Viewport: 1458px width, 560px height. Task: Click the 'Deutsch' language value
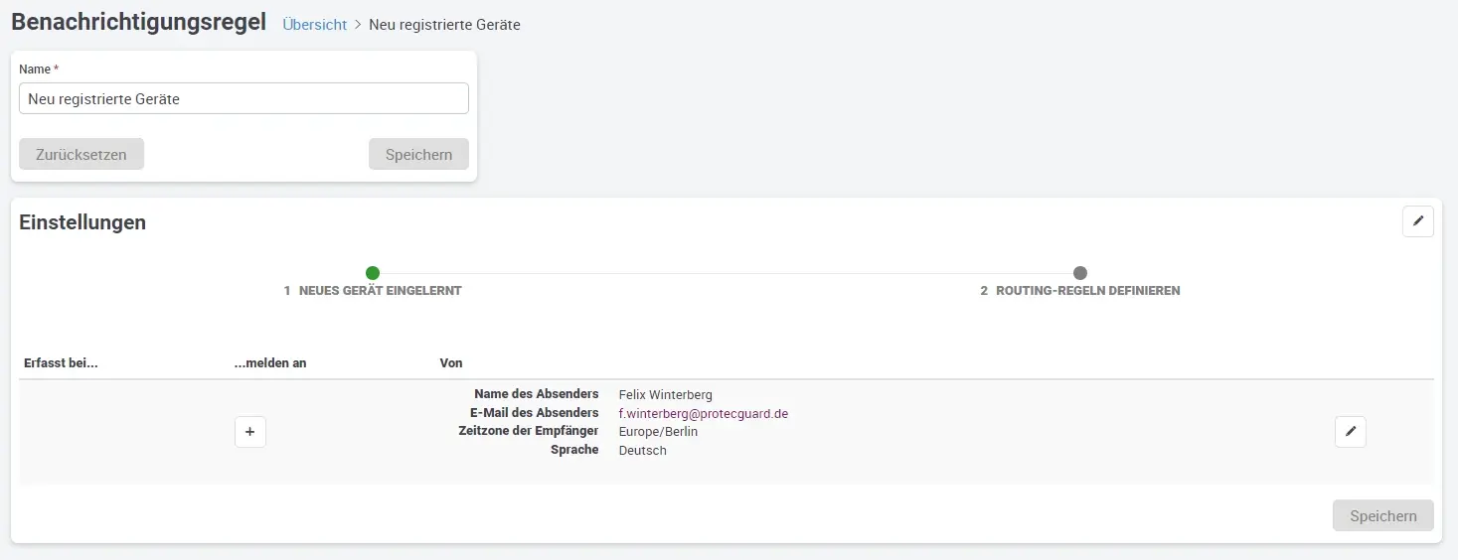(x=642, y=451)
